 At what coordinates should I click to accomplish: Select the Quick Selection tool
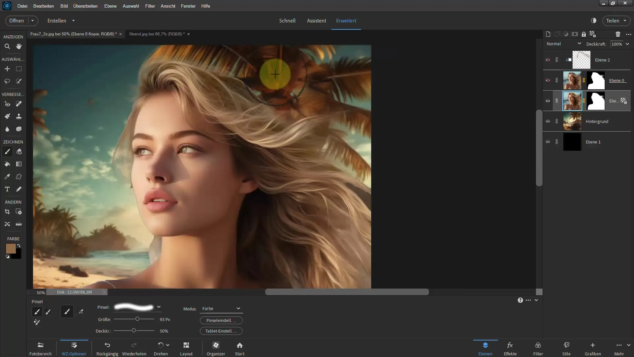coord(19,81)
